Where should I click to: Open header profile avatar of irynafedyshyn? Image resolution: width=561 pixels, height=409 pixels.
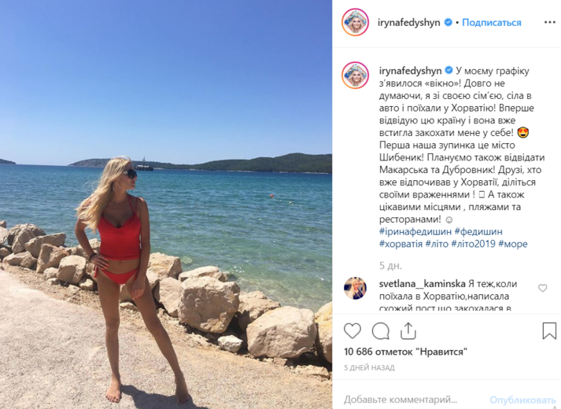355,22
